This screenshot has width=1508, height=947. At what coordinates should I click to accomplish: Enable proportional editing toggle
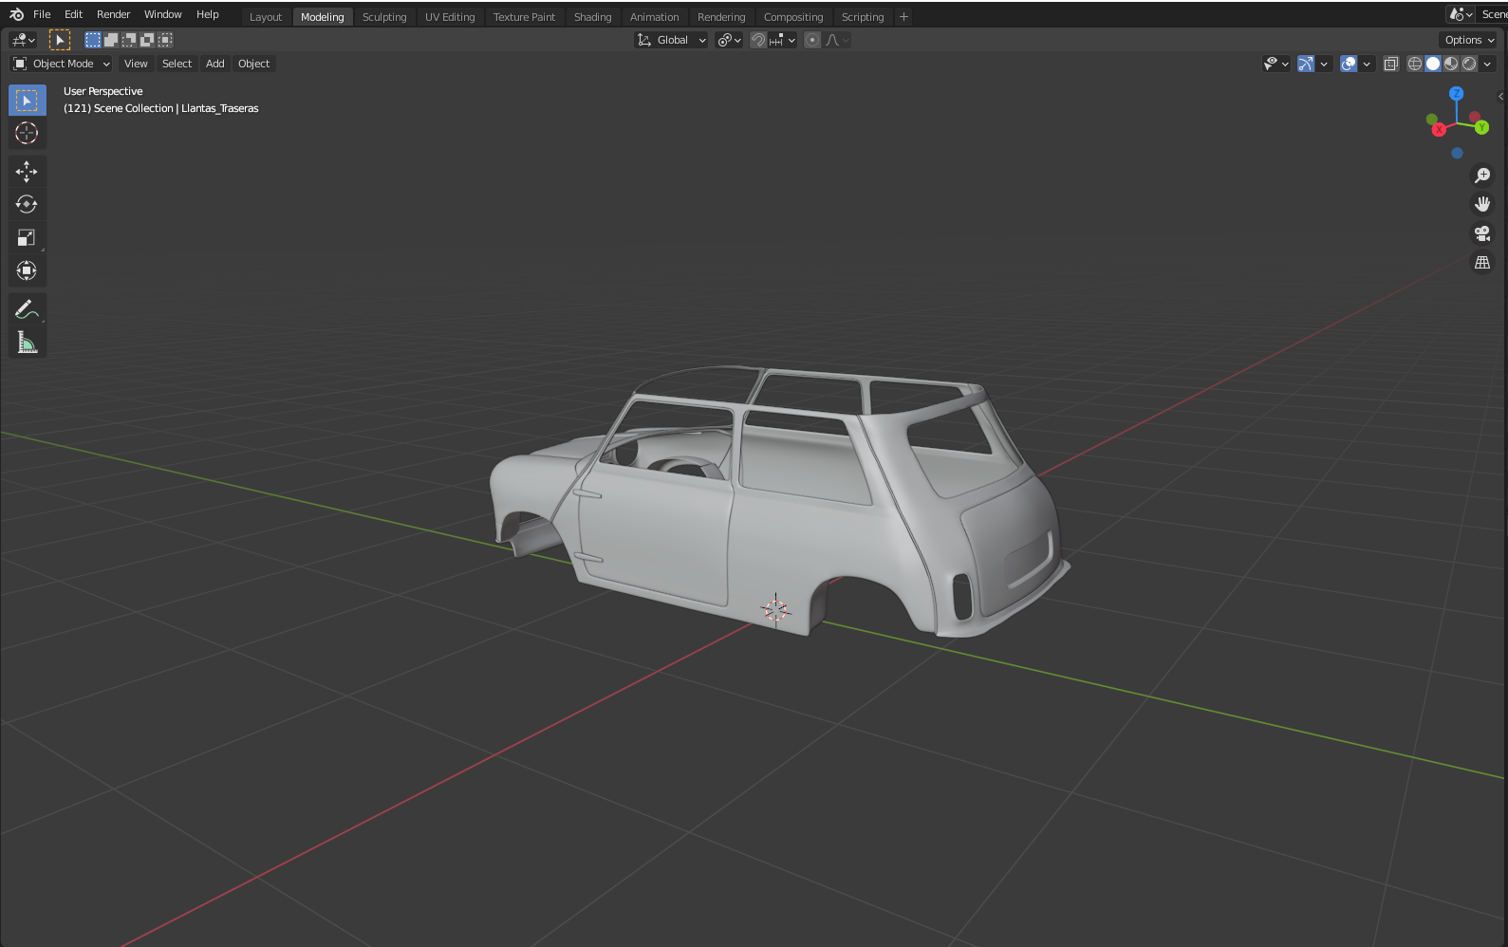pyautogui.click(x=812, y=40)
